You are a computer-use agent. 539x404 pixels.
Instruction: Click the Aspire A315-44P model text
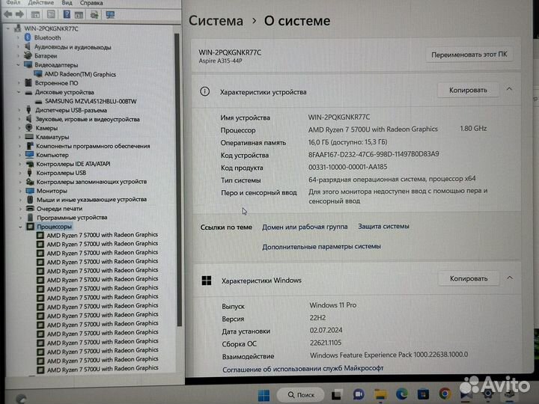[220, 61]
